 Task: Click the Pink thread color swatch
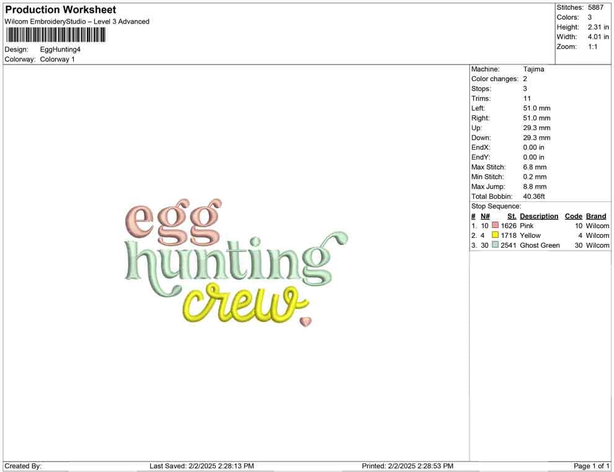click(495, 225)
